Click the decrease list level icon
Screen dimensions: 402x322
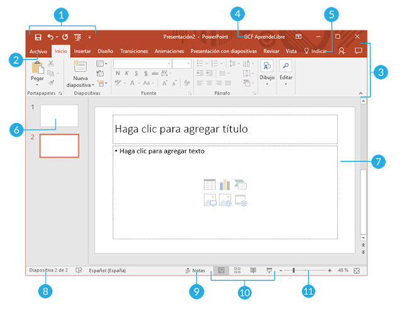point(200,74)
